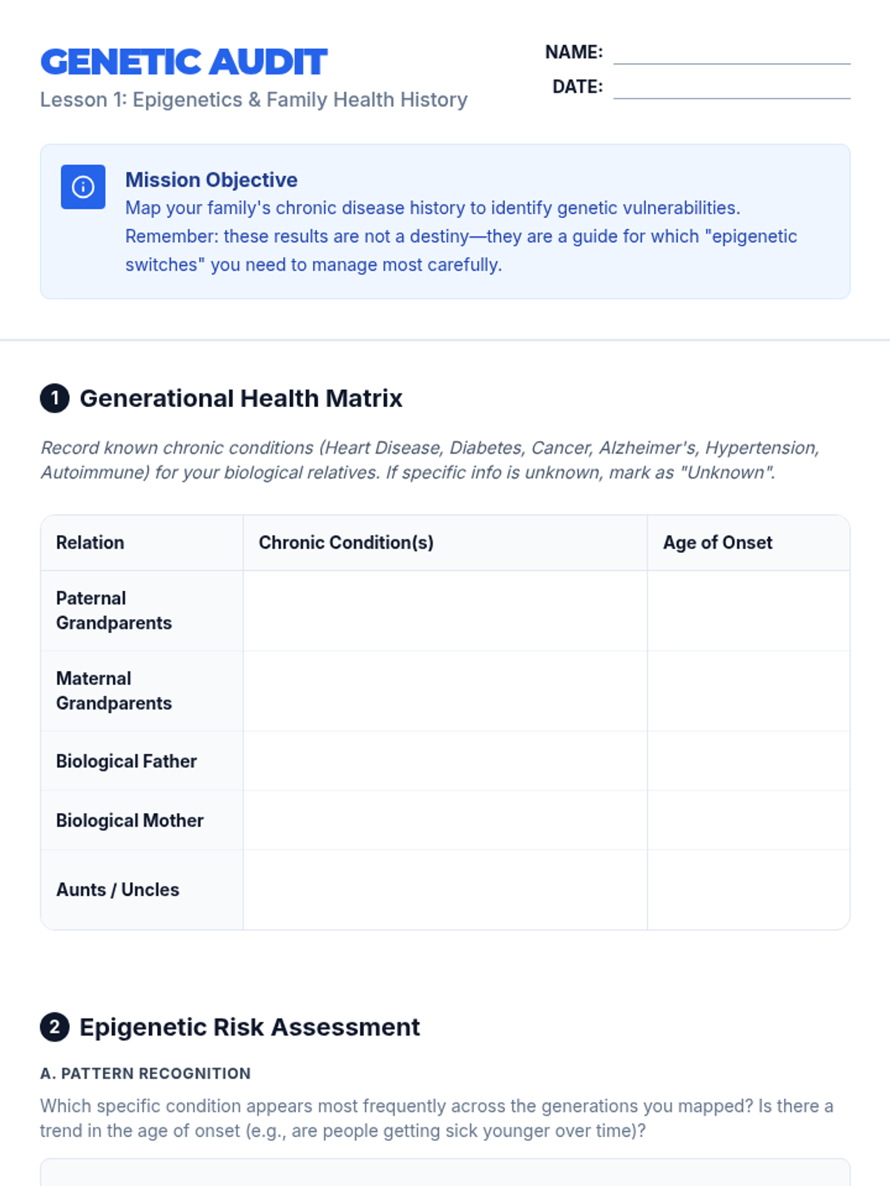This screenshot has height=1186, width=890.
Task: Click the number 1 badge icon
Action: pos(55,398)
